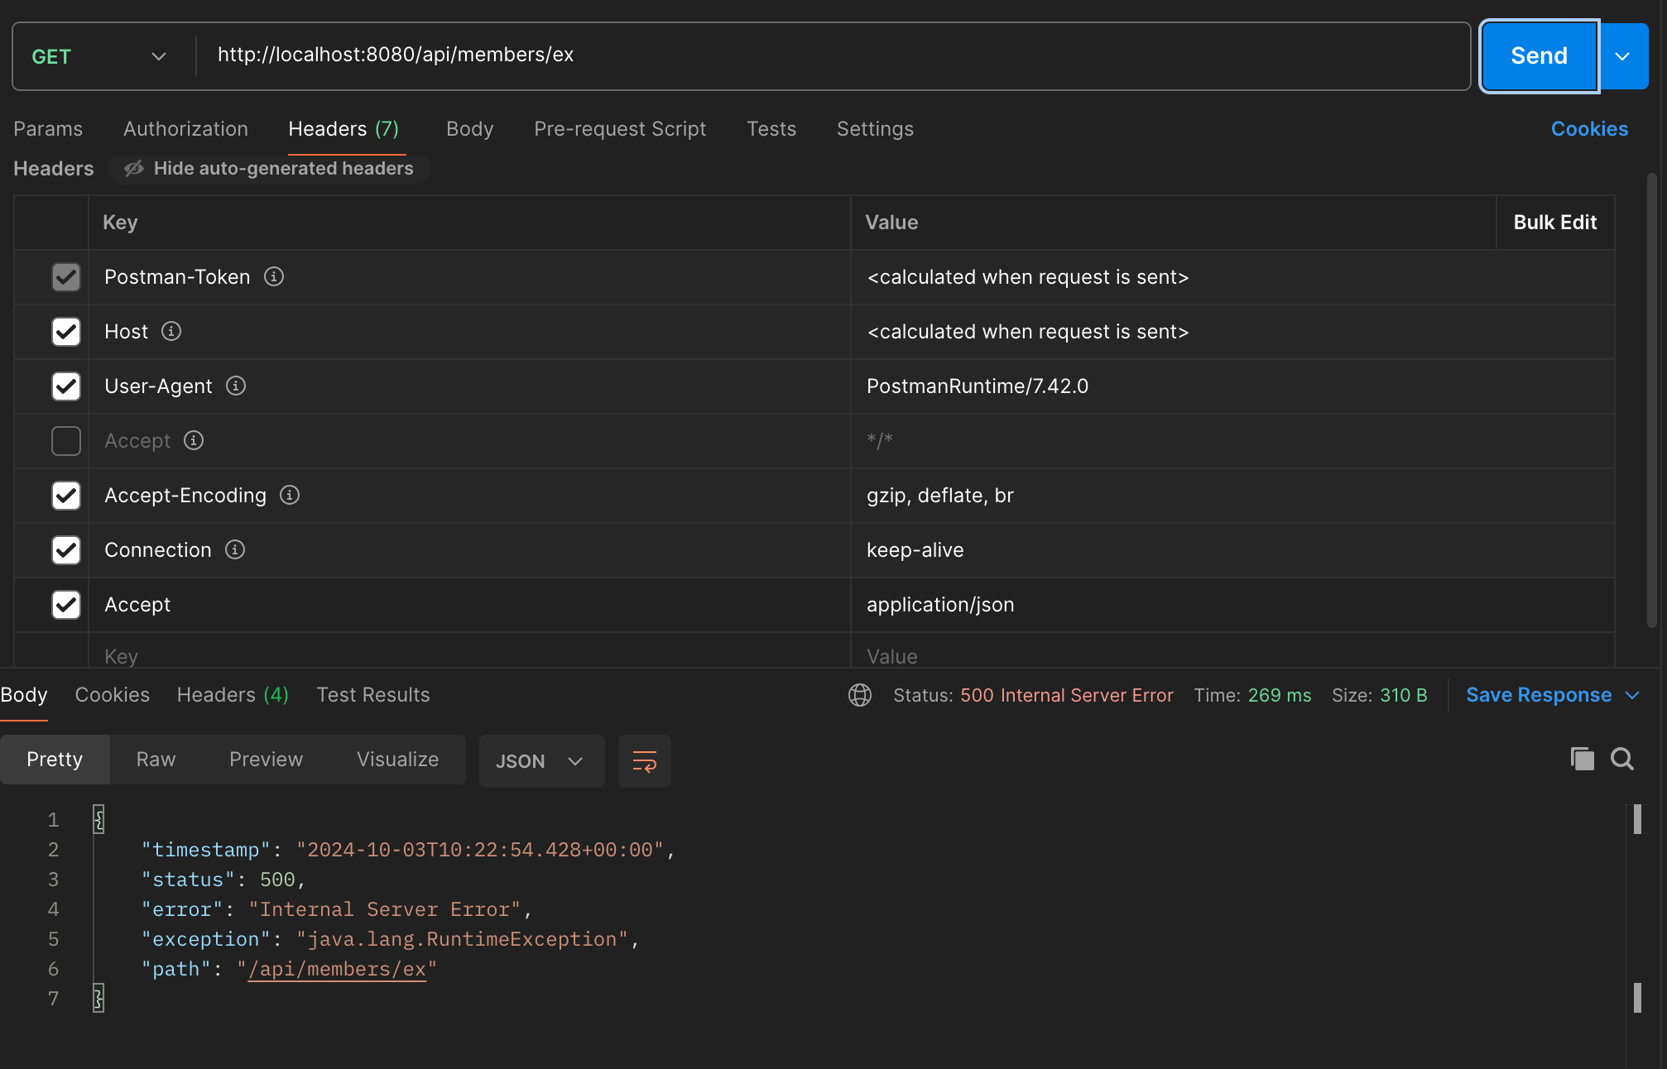The width and height of the screenshot is (1667, 1069).
Task: Uncheck the Accept application/json header checkbox
Action: 66,605
